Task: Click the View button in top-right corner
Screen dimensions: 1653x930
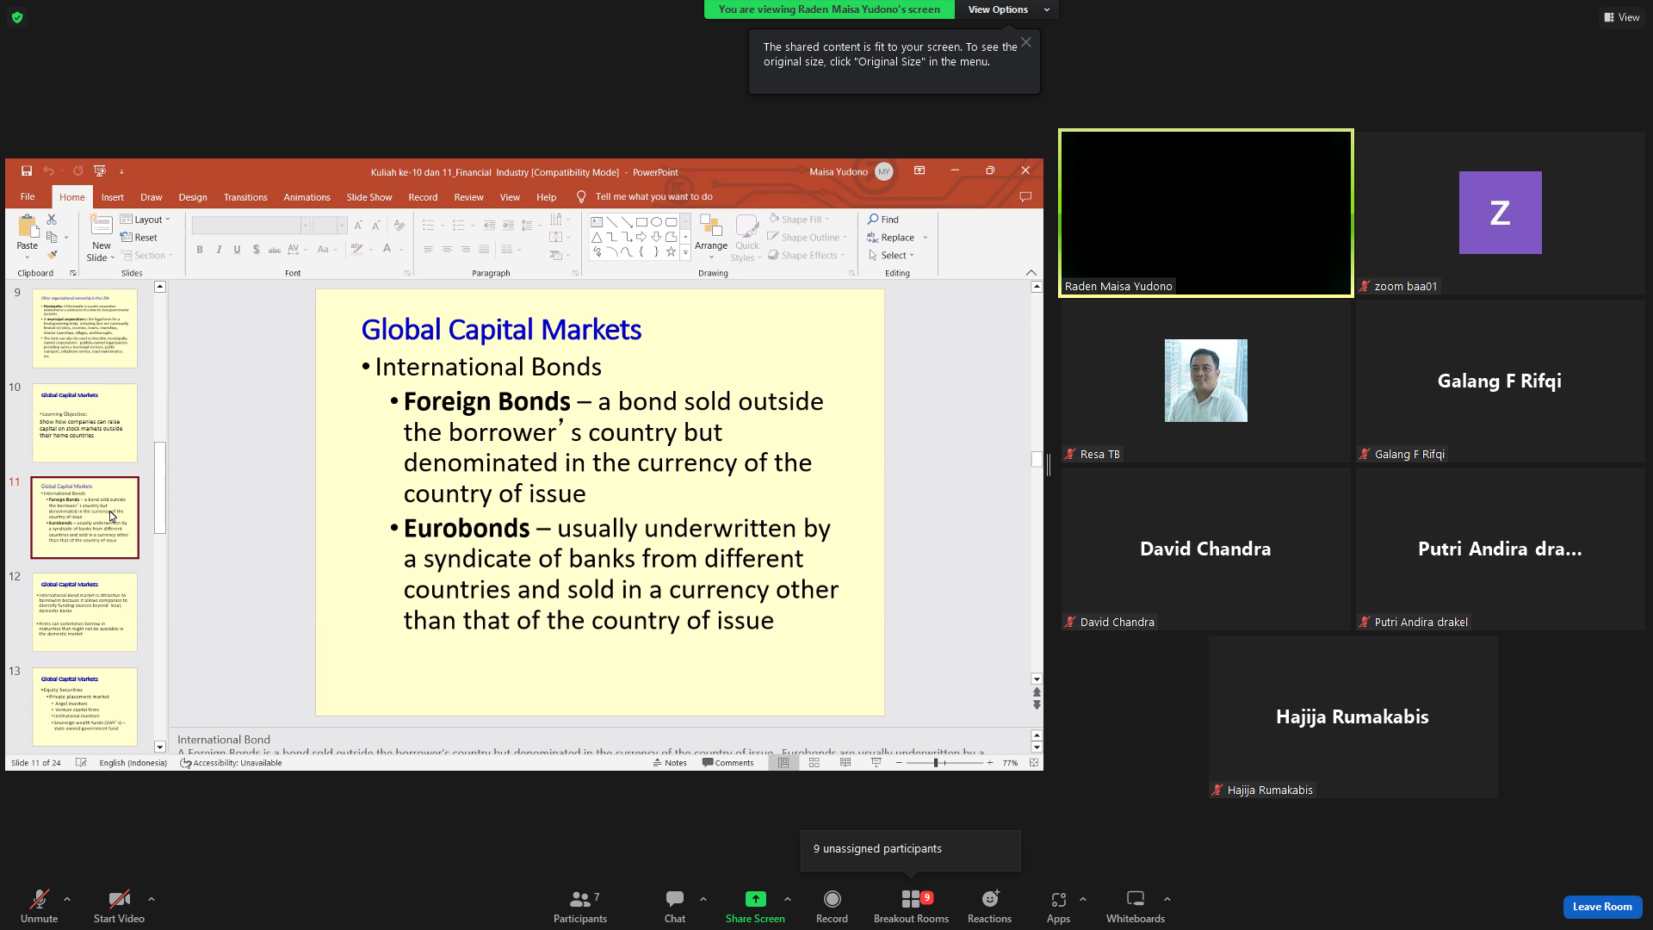Action: coord(1622,17)
